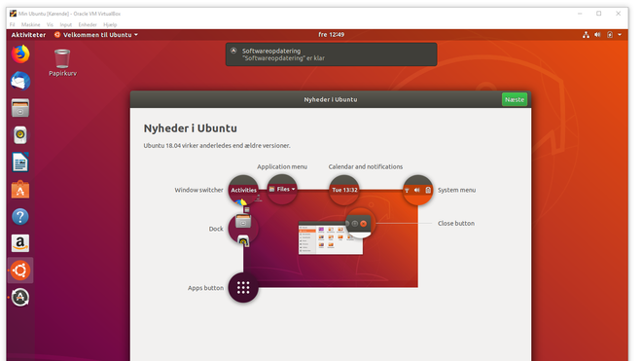Launch Thunderbird mail from the dock
The width and height of the screenshot is (642, 361).
point(20,81)
